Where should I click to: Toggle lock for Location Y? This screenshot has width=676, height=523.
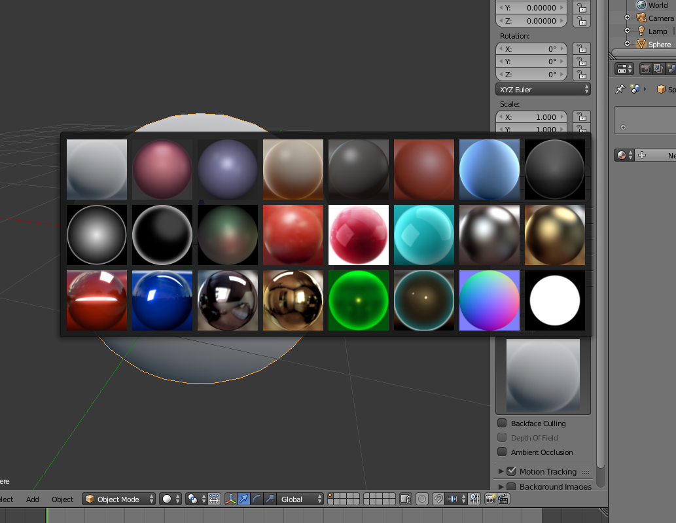(582, 7)
